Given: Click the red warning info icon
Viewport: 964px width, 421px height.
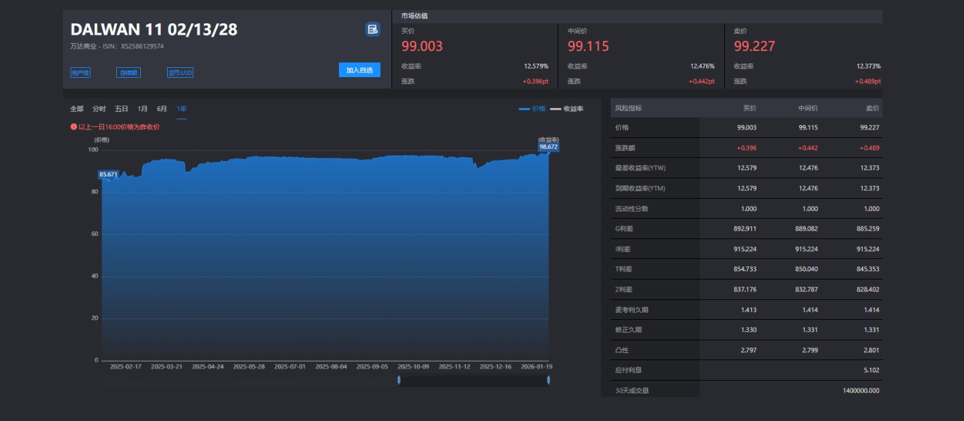Looking at the screenshot, I should 73,127.
